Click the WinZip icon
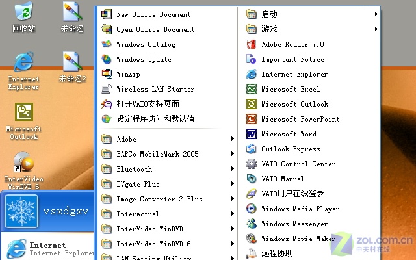Image resolution: width=416 pixels, height=260 pixels. 107,74
